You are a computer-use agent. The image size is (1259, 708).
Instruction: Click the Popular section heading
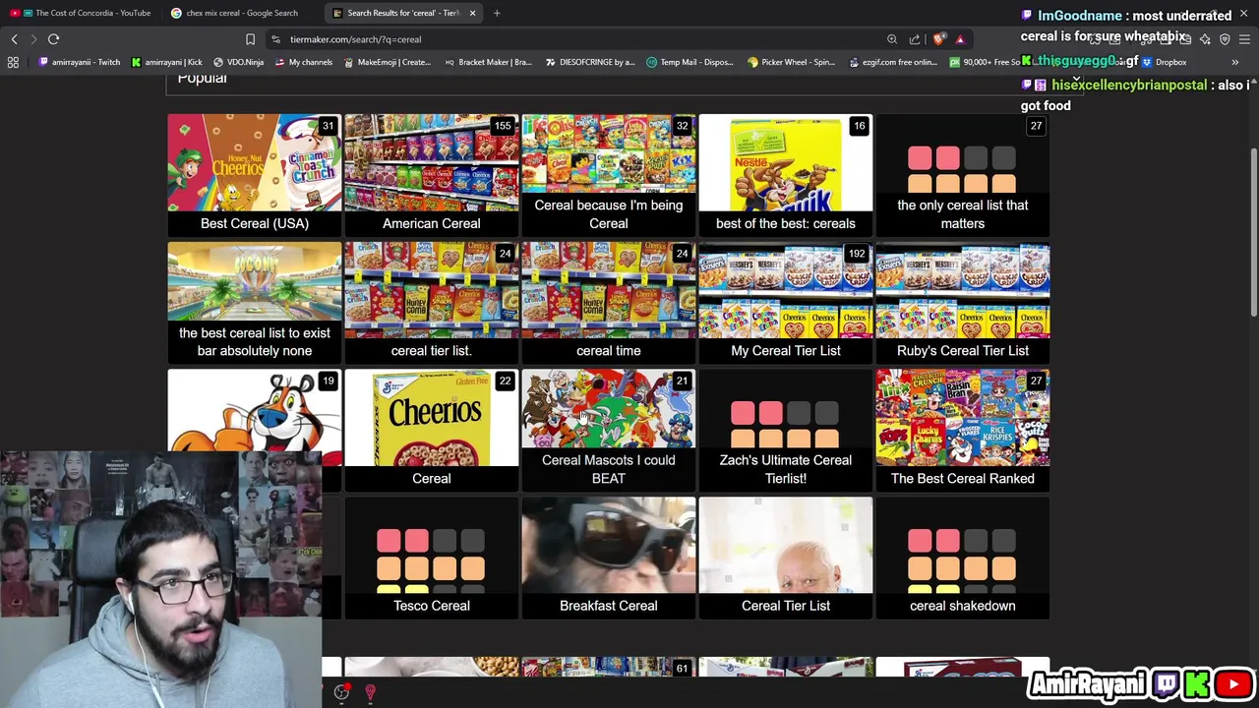tap(202, 78)
